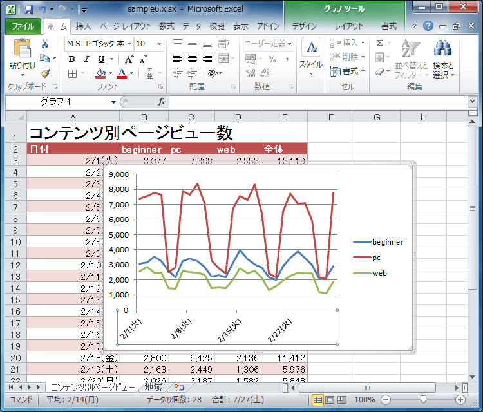
Task: Click Merge and Center icon
Action: click(223, 58)
